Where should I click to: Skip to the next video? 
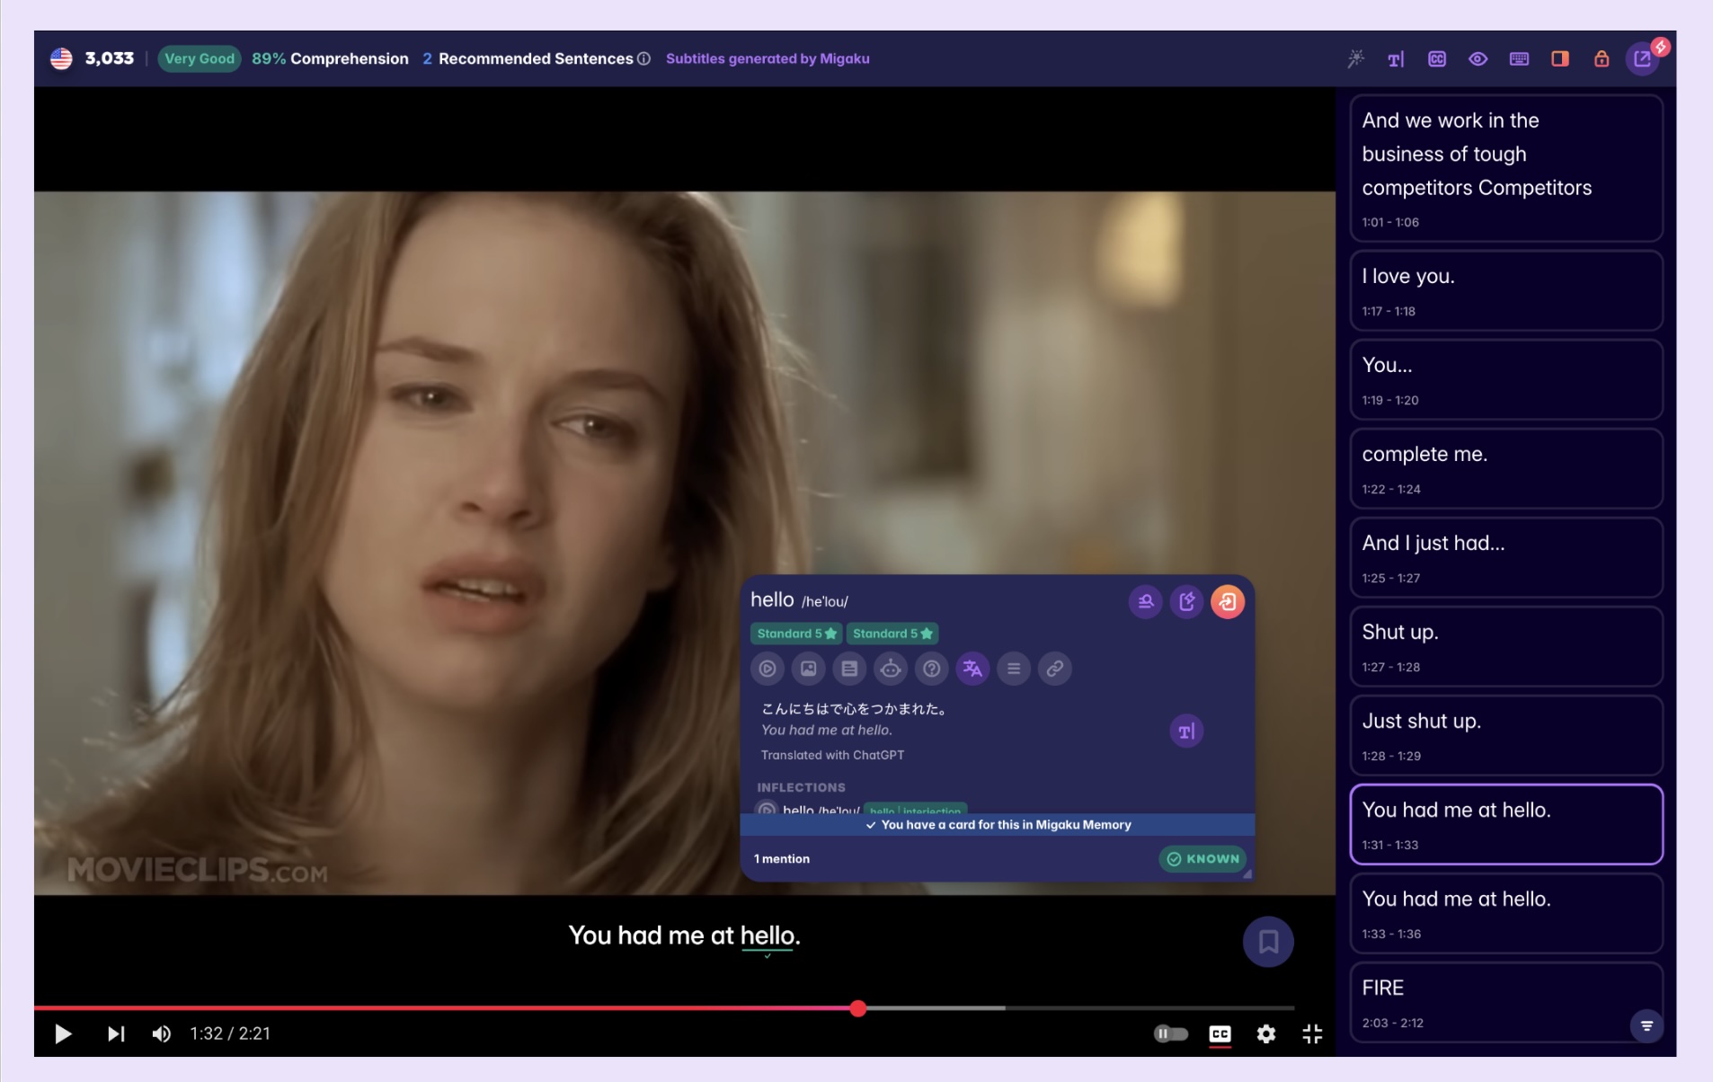coord(116,1034)
